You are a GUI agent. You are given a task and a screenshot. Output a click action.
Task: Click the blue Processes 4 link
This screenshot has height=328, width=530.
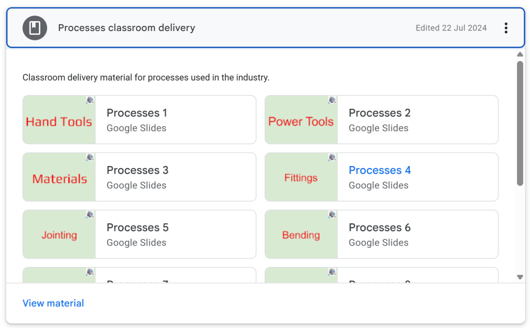pos(379,170)
